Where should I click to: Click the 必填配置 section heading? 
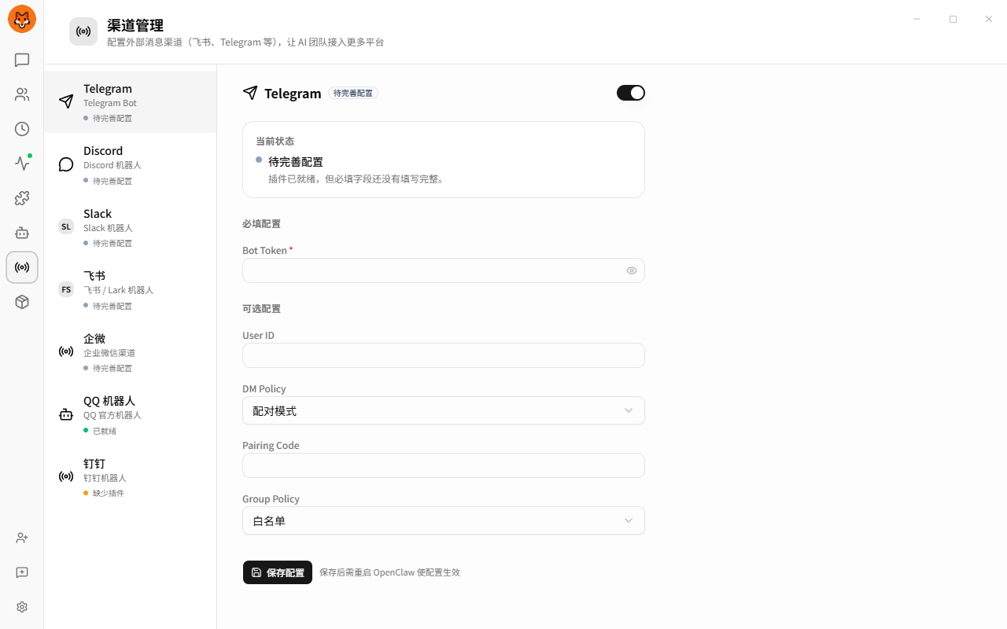tap(261, 224)
